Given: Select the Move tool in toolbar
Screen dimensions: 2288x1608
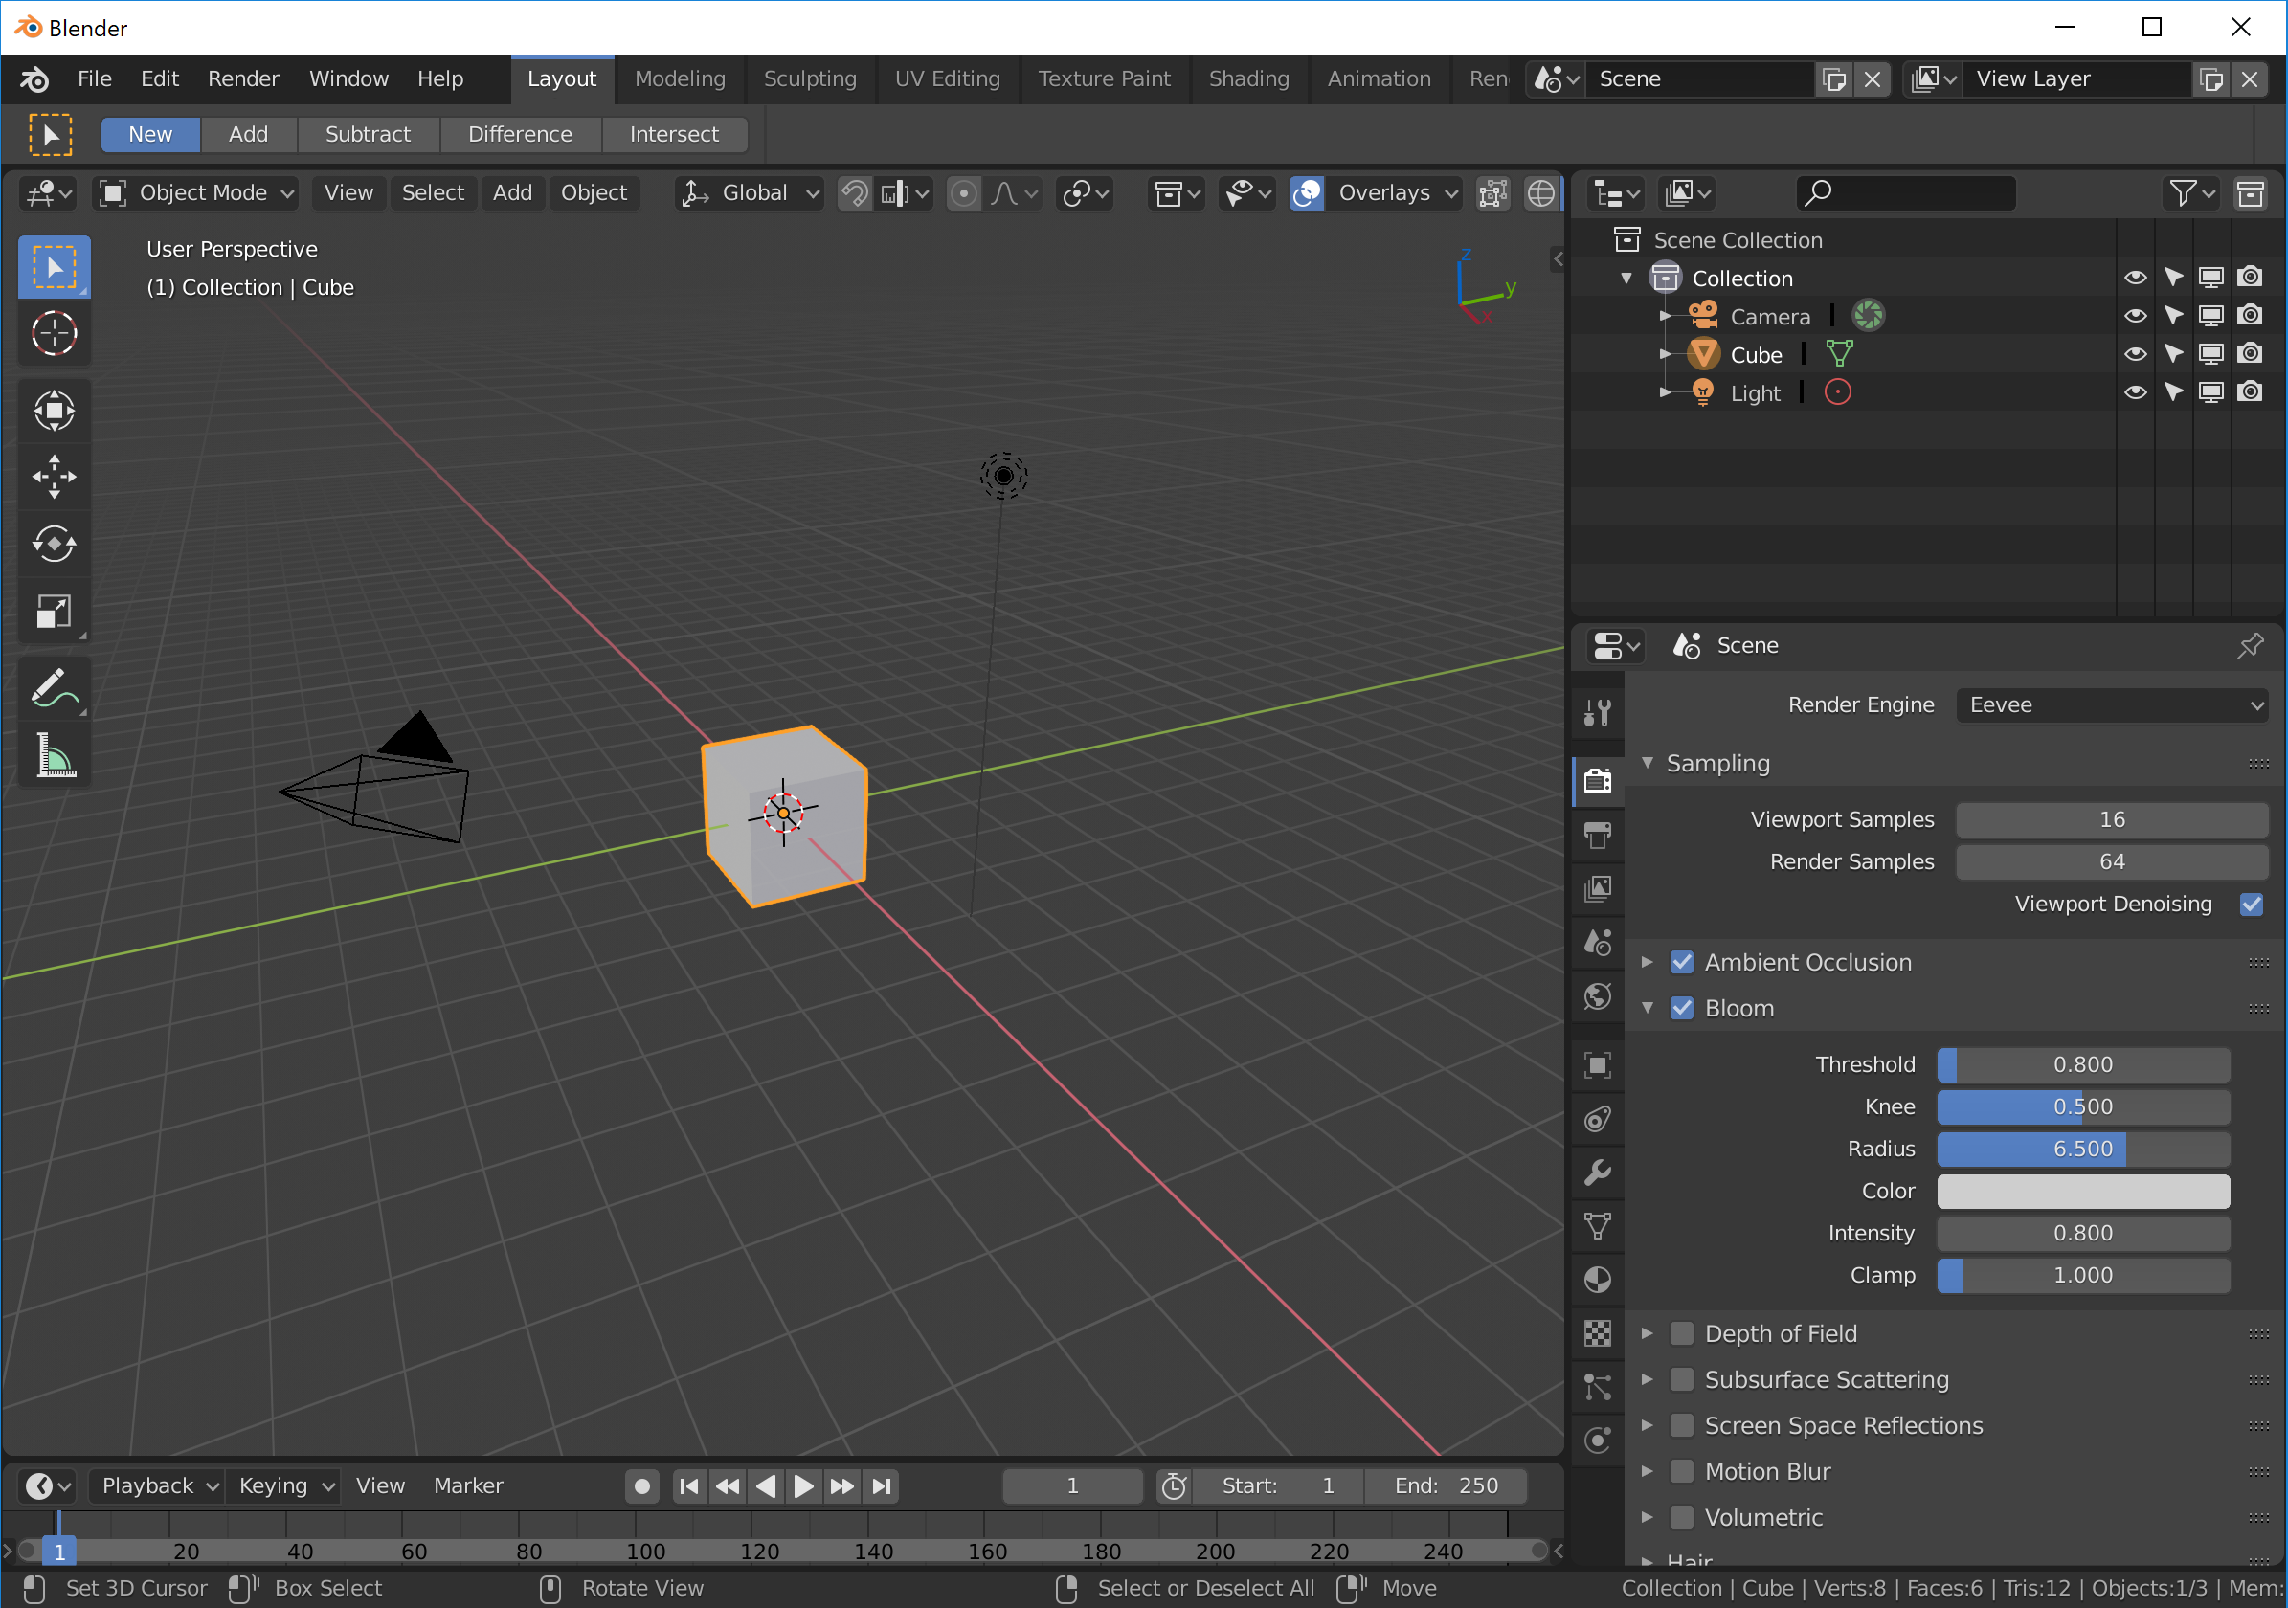Looking at the screenshot, I should (x=54, y=478).
